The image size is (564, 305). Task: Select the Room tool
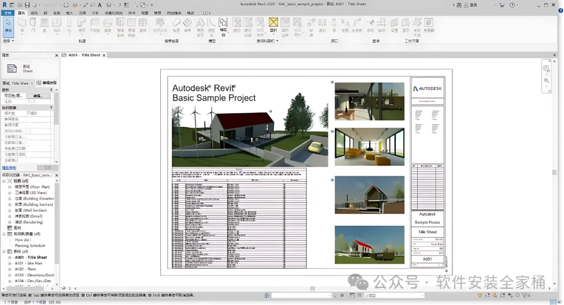(237, 25)
